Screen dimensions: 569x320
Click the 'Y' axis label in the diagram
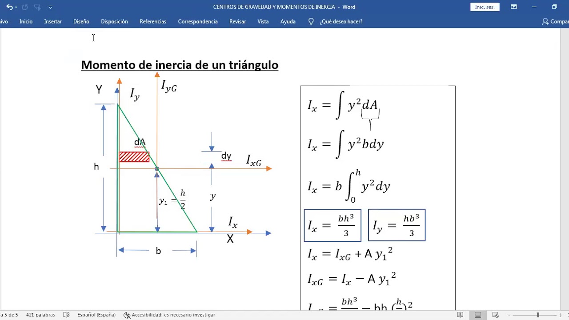coord(99,90)
